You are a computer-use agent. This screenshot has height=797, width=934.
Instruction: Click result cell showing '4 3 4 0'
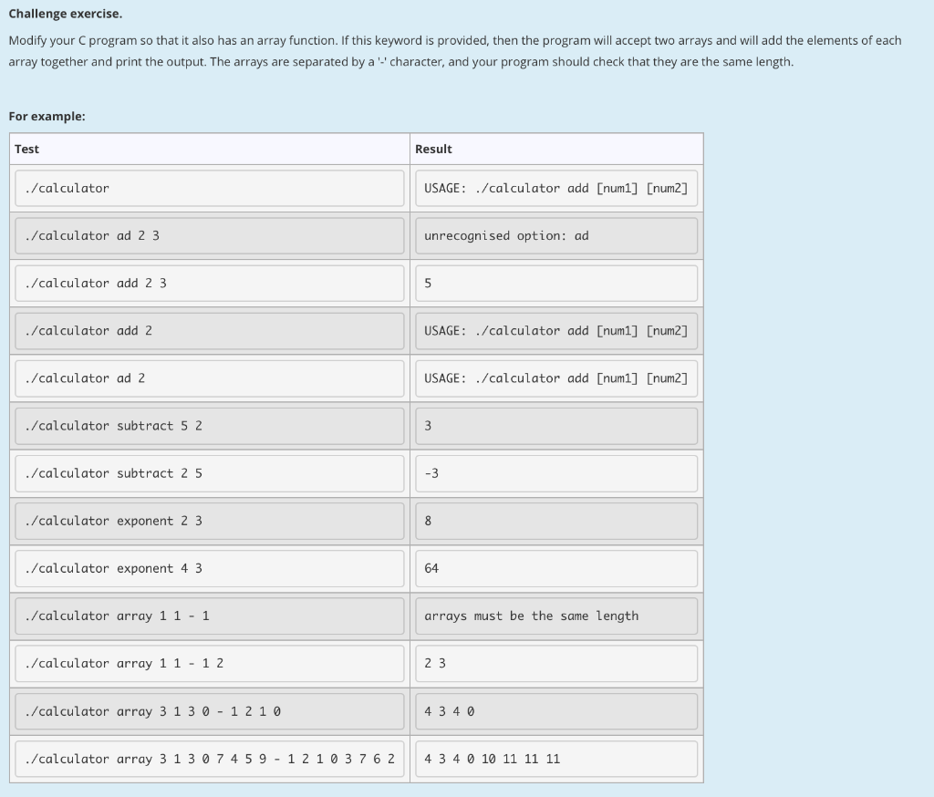tap(556, 712)
